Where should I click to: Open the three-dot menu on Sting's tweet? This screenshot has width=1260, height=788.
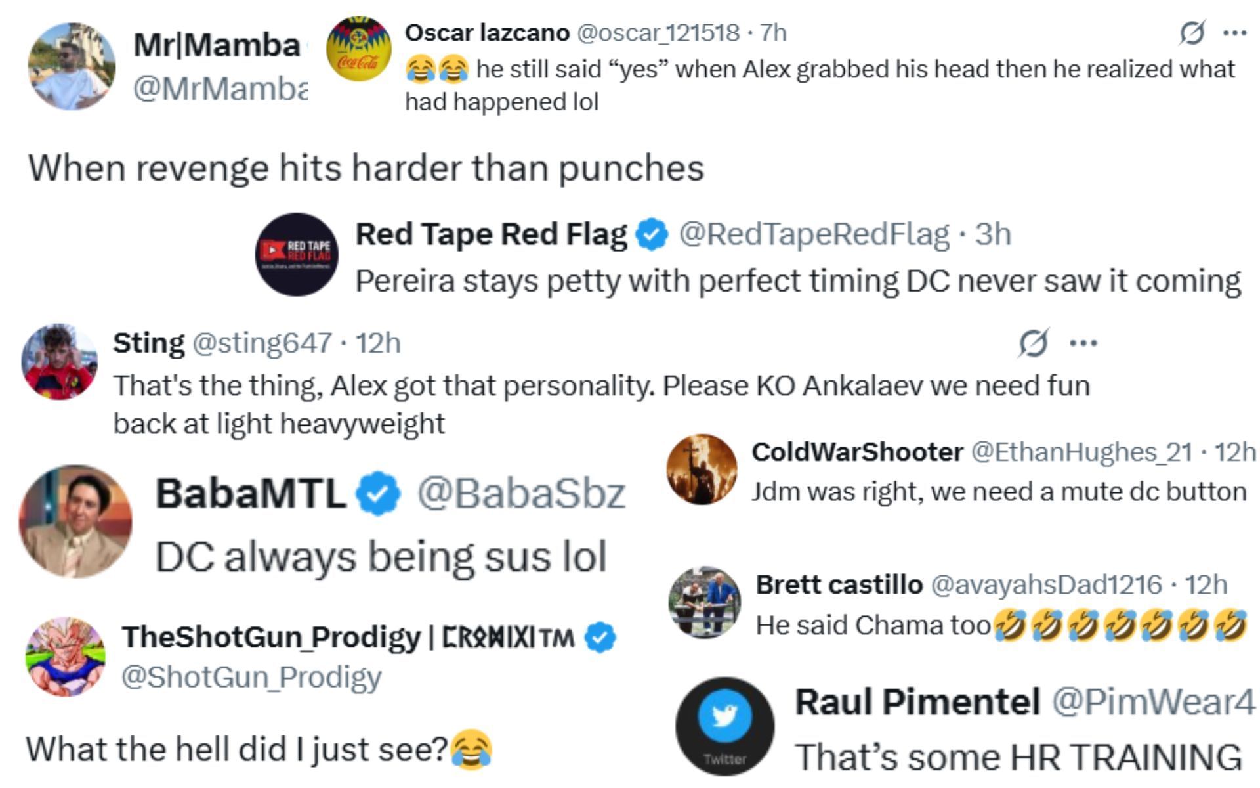click(x=1083, y=343)
